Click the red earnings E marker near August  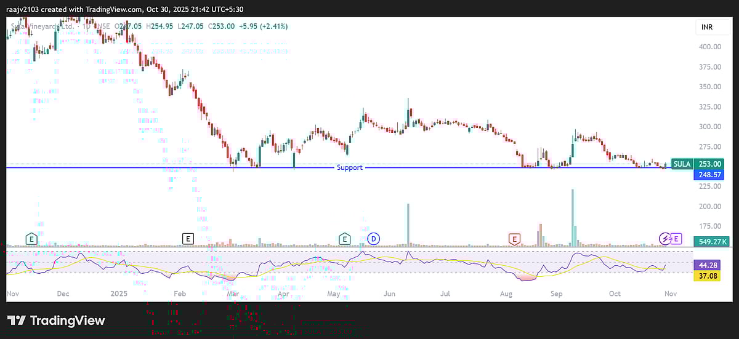[513, 238]
